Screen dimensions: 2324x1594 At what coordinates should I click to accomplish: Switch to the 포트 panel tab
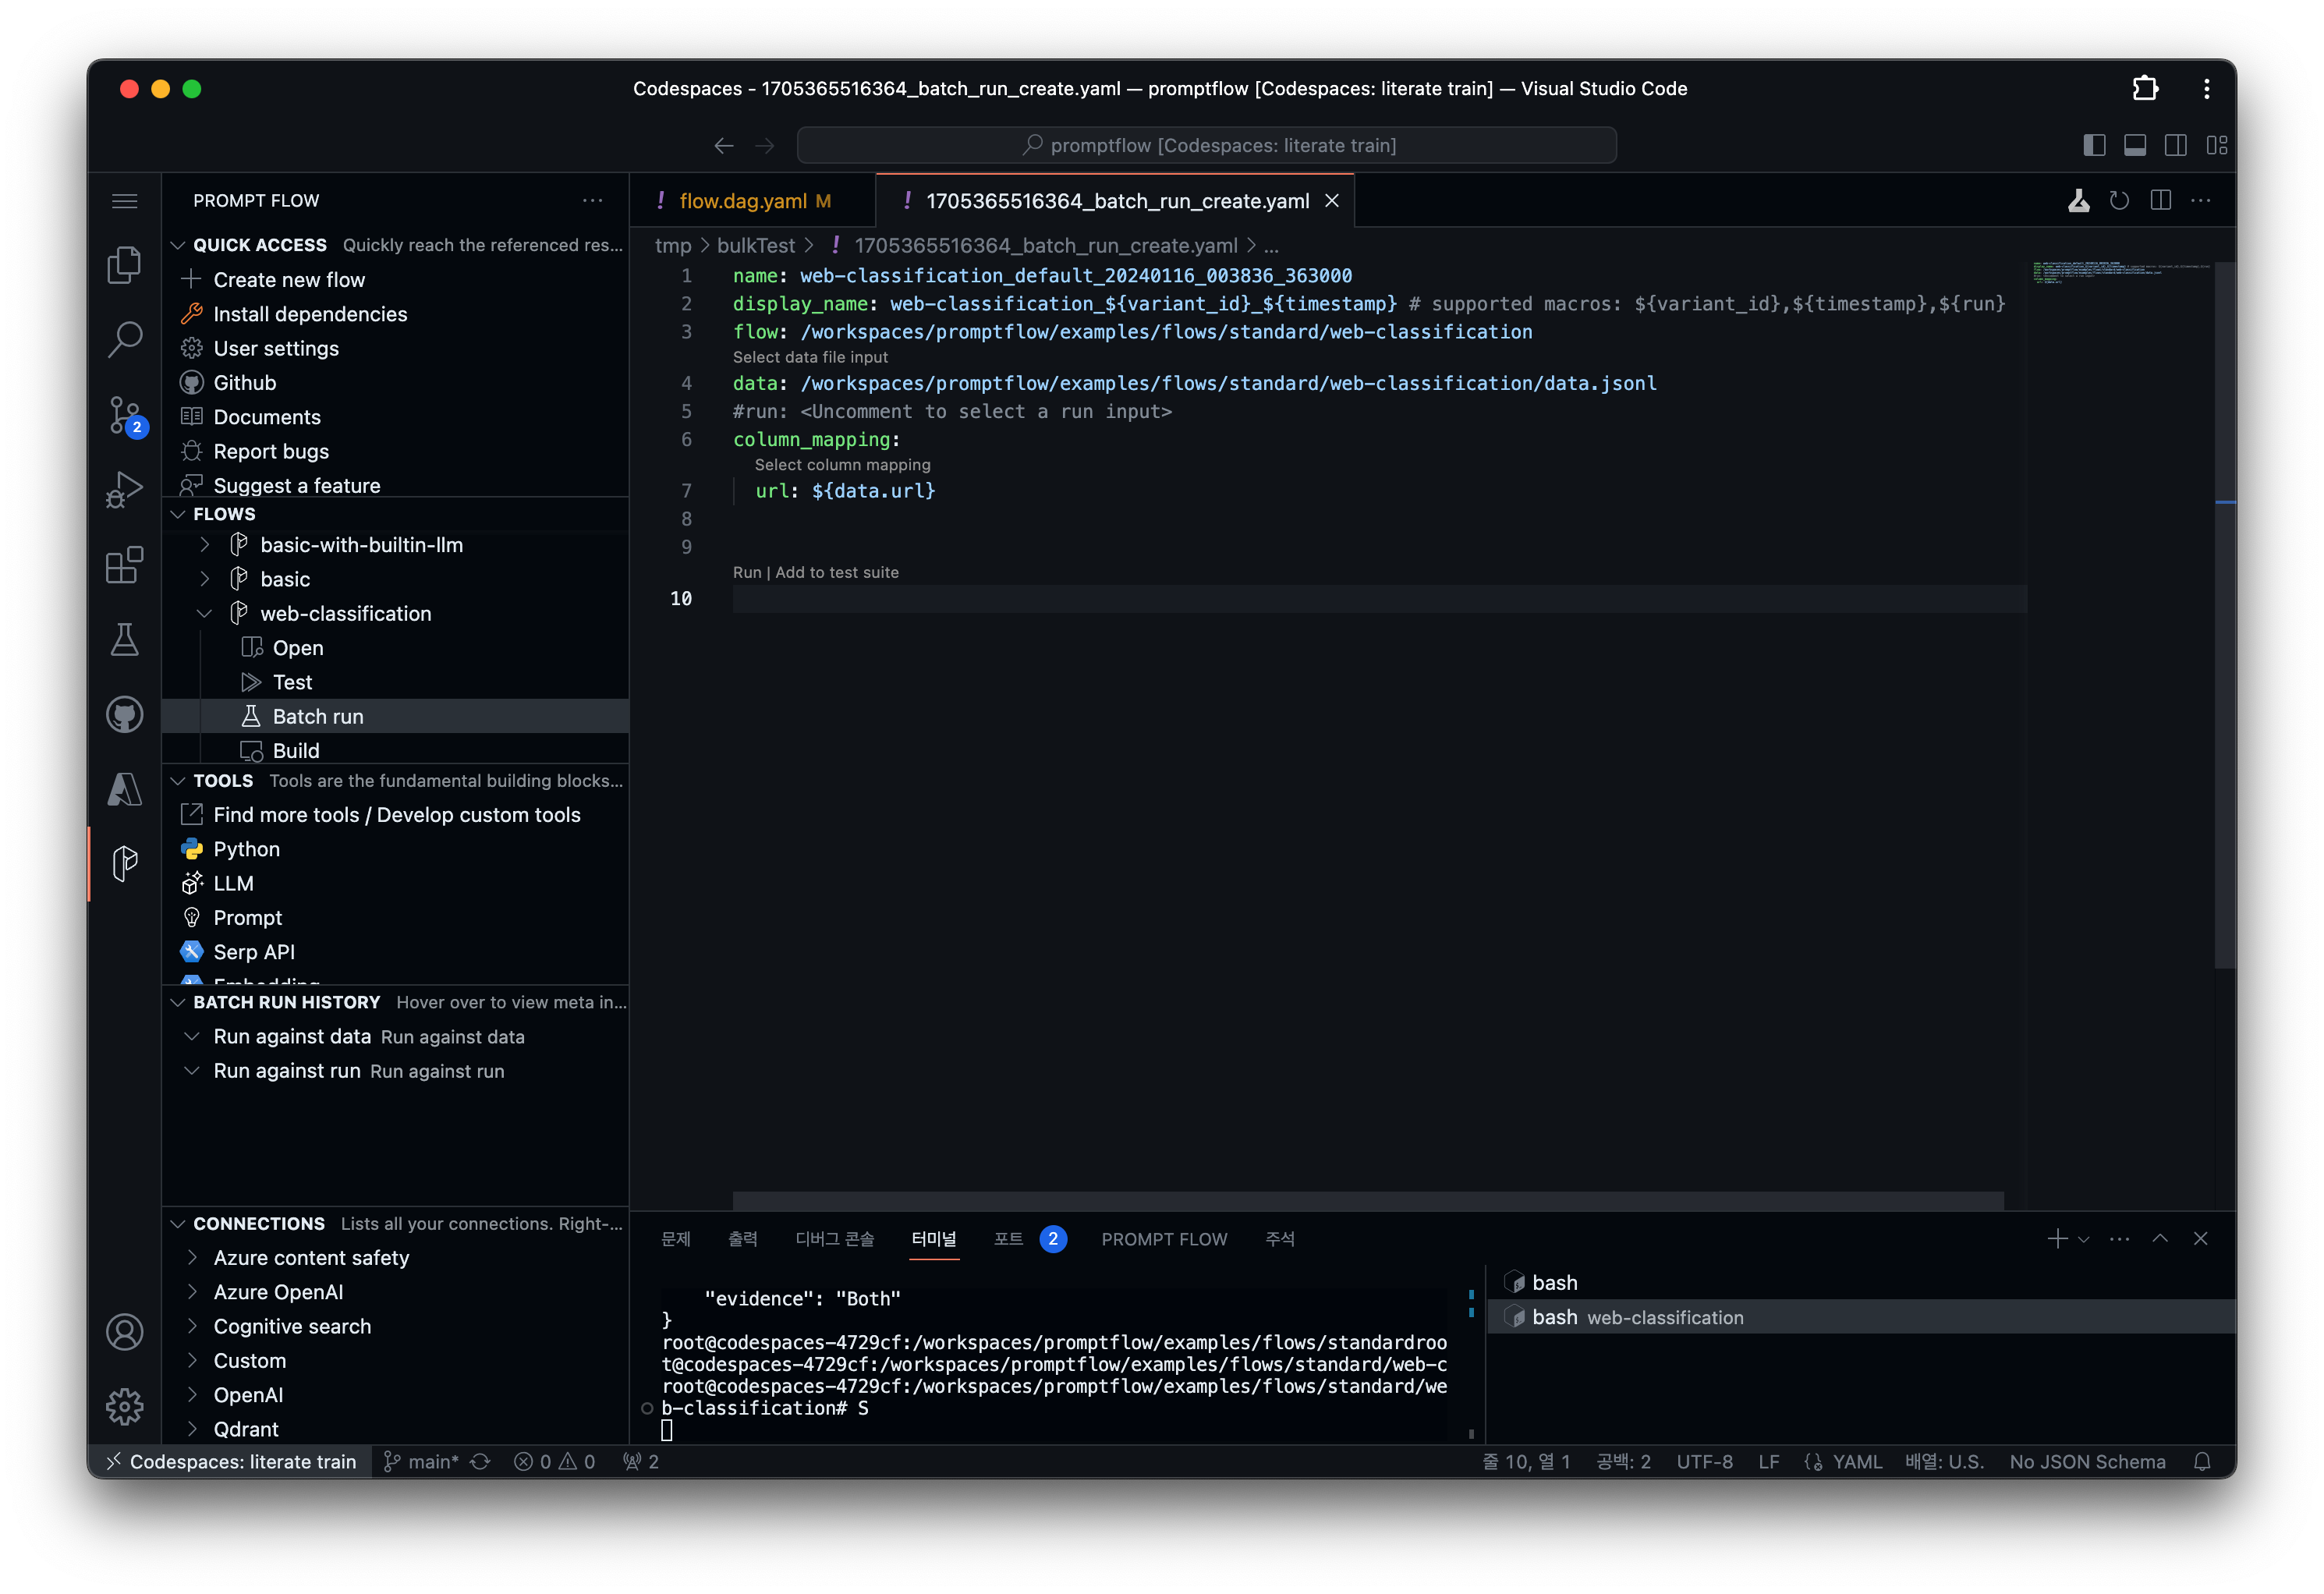[1029, 1239]
